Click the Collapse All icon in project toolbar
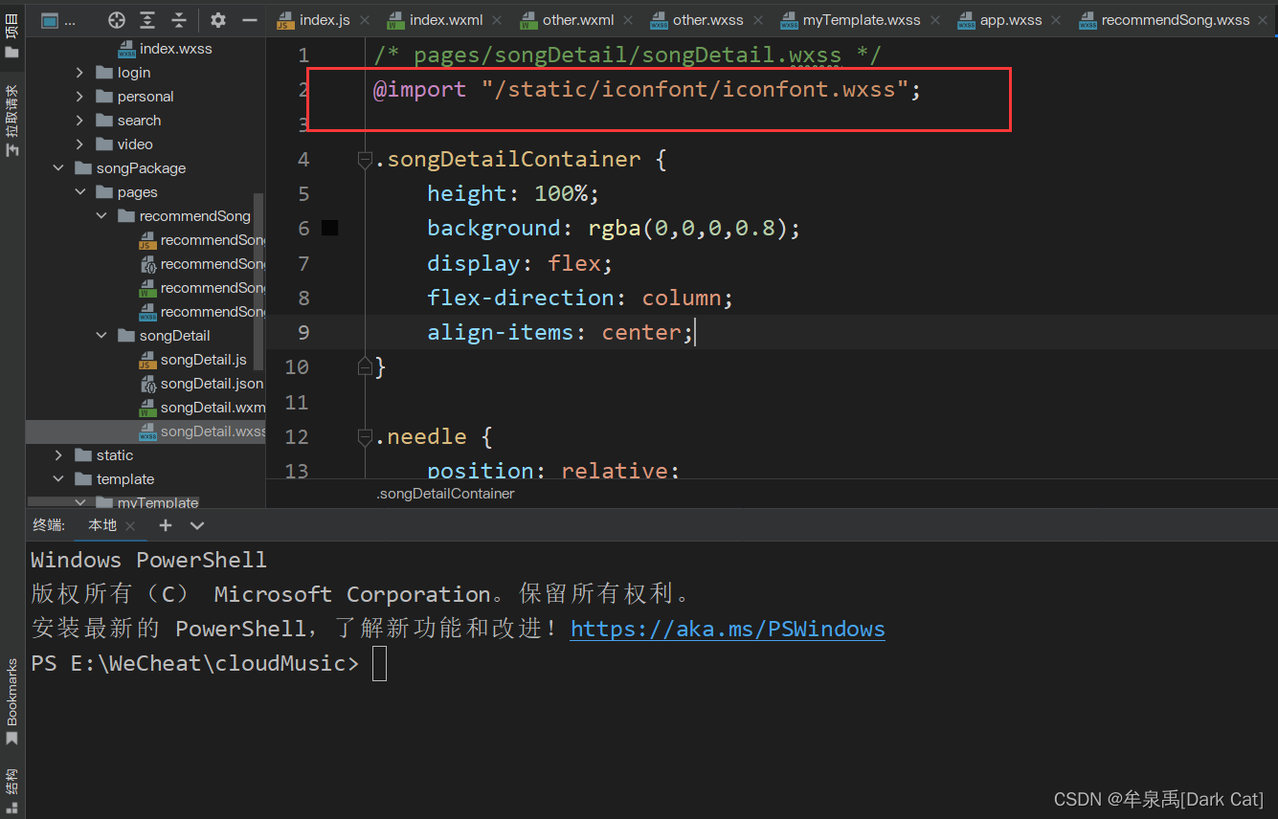The width and height of the screenshot is (1278, 819). 179,20
